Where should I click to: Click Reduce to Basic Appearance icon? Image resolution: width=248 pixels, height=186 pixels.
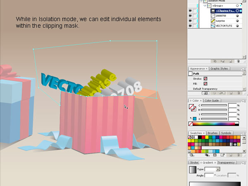(x=222, y=93)
